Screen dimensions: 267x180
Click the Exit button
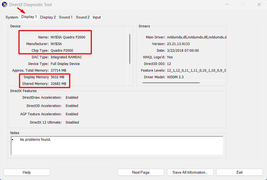239,172
